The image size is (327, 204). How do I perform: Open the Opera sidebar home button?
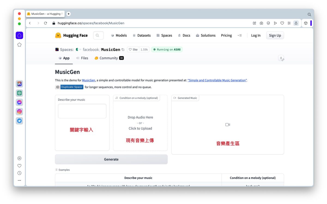(x=19, y=35)
